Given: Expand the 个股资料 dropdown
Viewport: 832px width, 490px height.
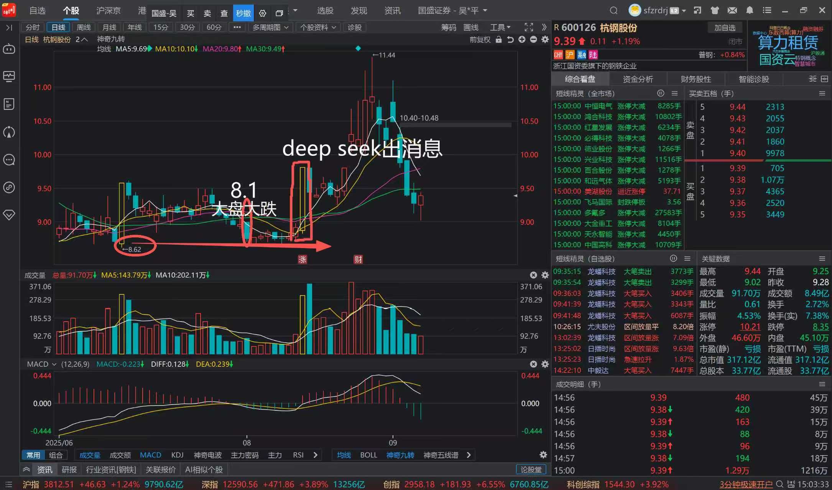Looking at the screenshot, I should pos(318,27).
